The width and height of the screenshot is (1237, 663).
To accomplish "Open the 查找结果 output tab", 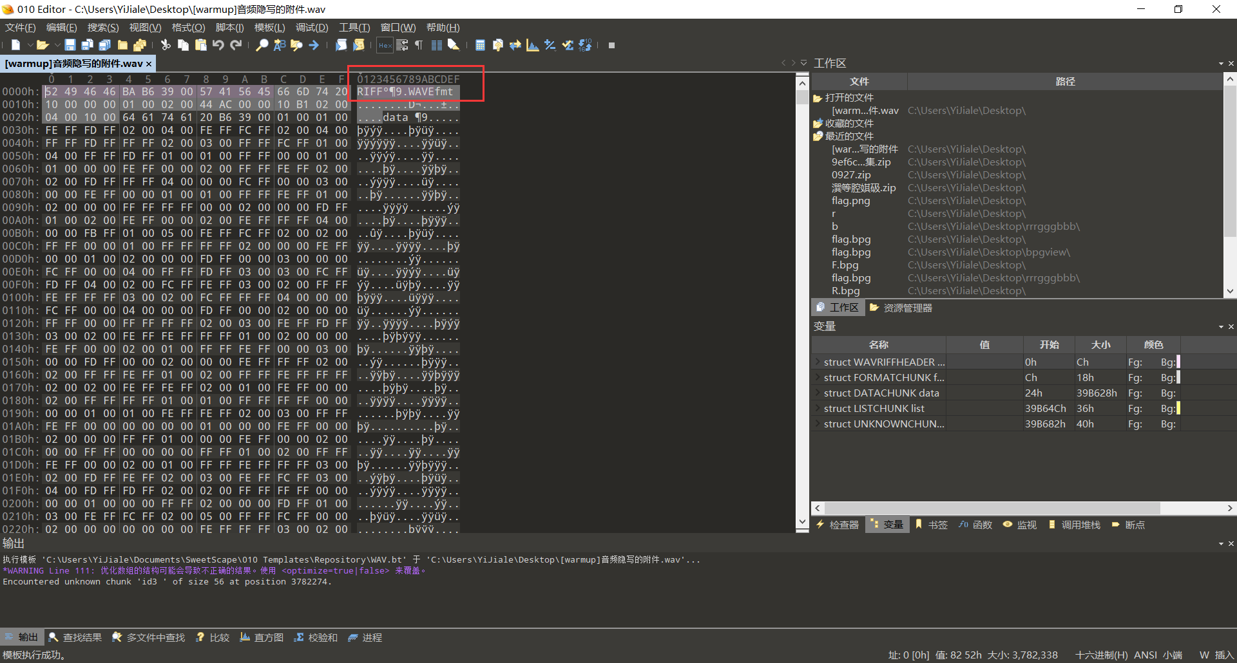I will [75, 637].
